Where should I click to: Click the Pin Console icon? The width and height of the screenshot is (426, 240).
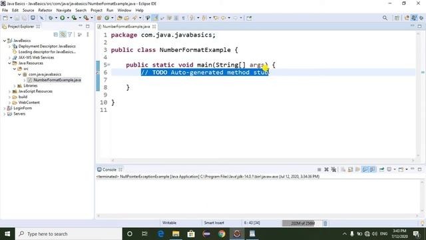click(x=381, y=169)
